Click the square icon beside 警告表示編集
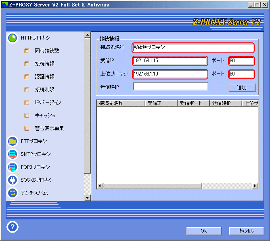270x241 pixels. pos(27,128)
